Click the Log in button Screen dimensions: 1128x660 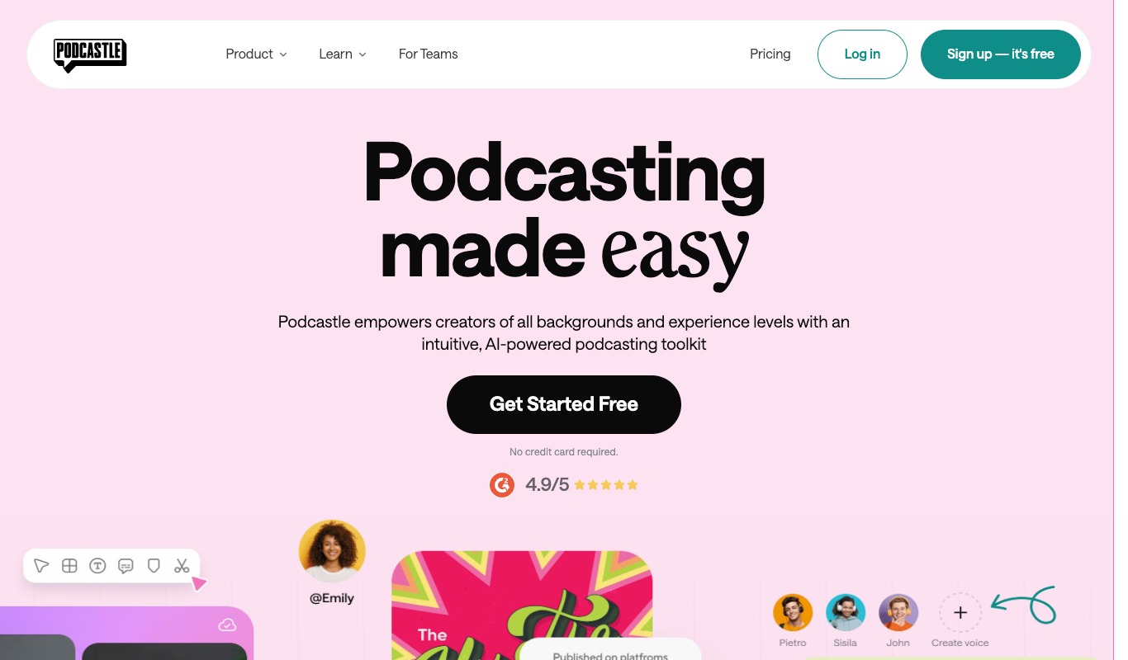pos(862,54)
